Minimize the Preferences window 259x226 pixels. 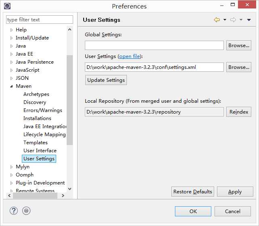(x=222, y=5)
